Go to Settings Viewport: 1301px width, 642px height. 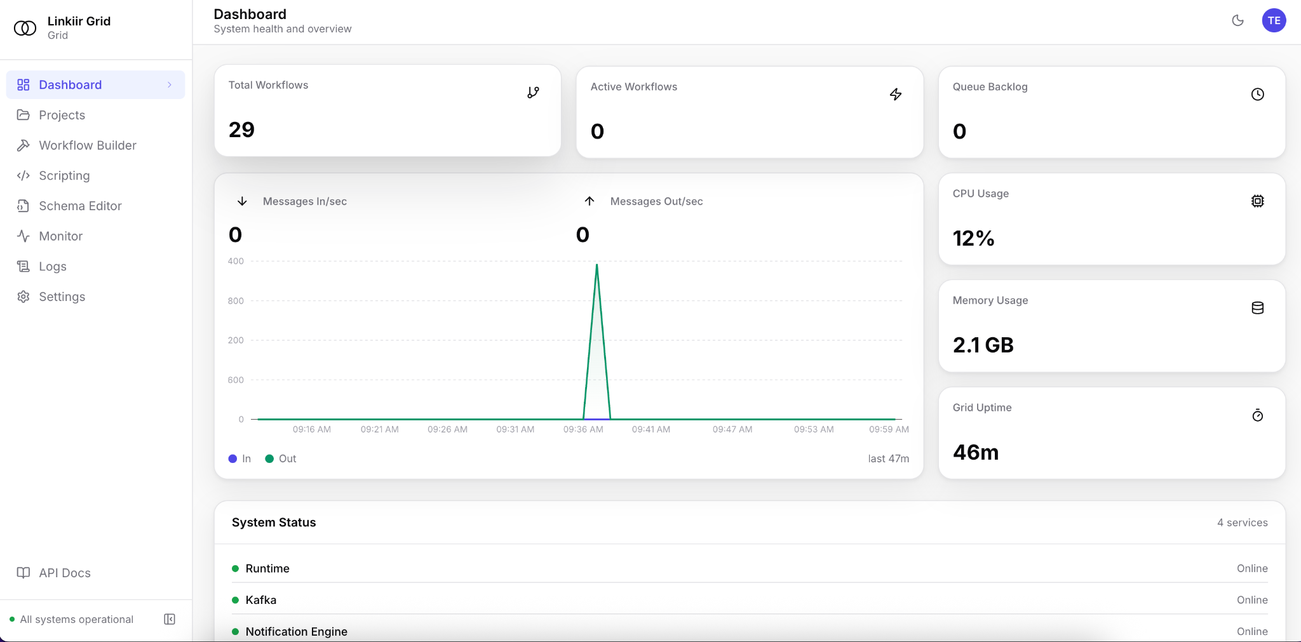(95, 297)
